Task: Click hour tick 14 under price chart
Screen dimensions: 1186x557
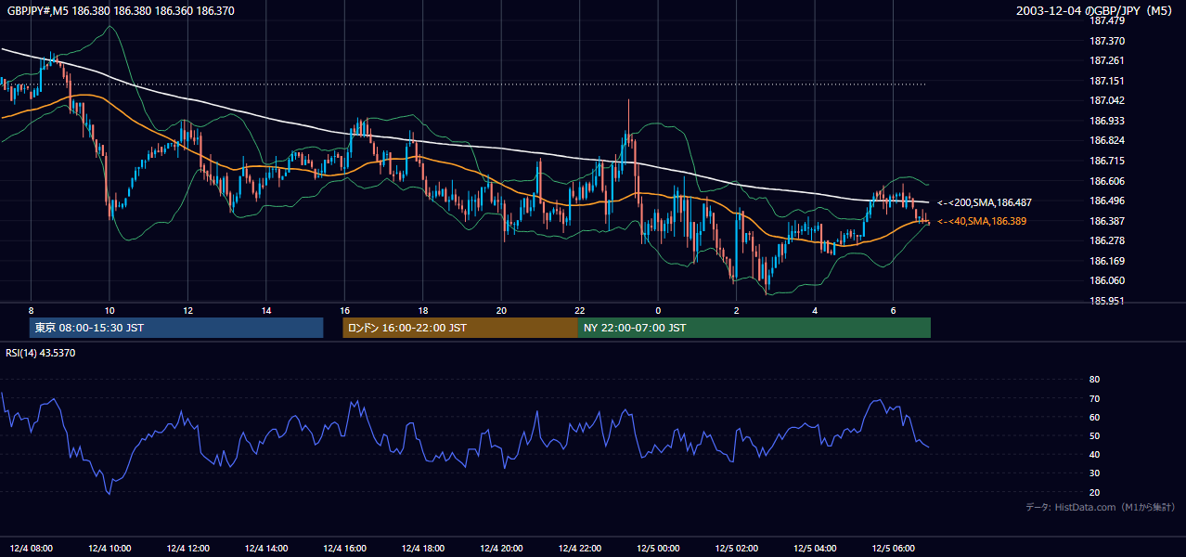Action: point(266,310)
